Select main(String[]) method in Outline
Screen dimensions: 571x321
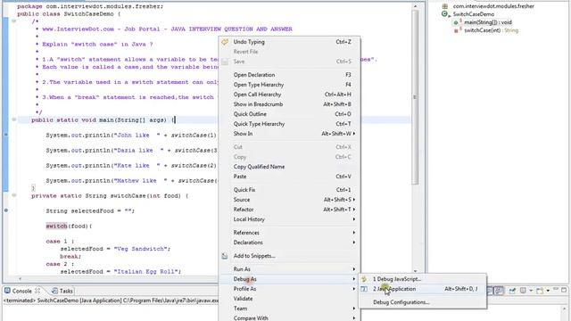[x=488, y=22]
